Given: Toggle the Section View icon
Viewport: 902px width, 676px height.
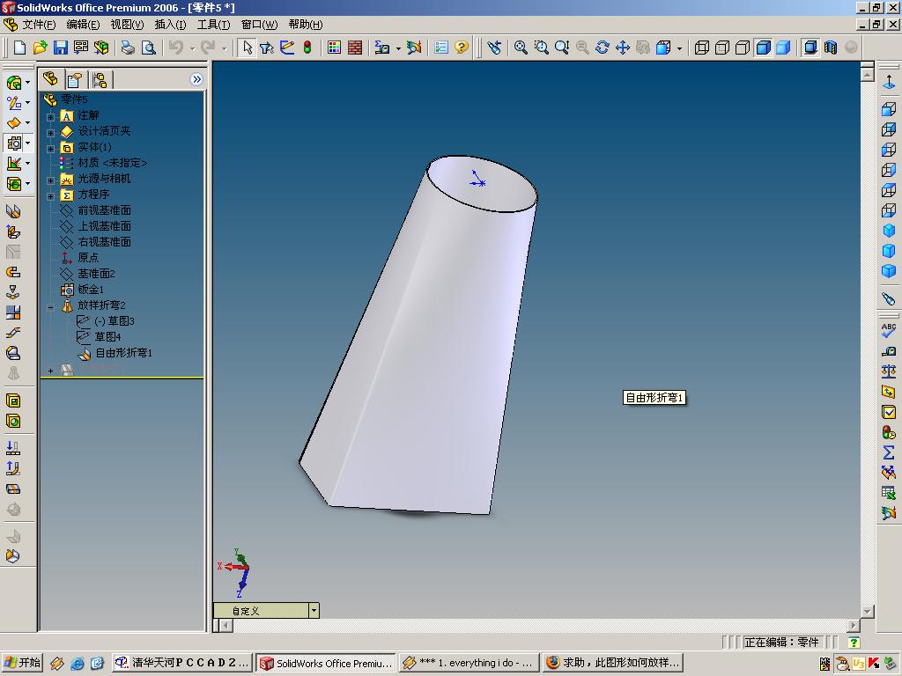Looking at the screenshot, I should point(831,48).
